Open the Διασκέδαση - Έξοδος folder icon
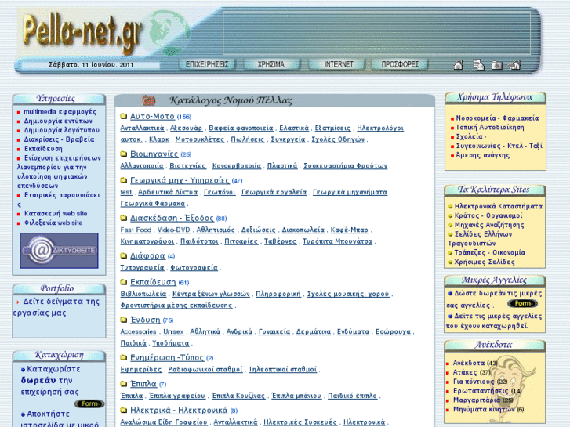This screenshot has height=427, width=570. (x=124, y=218)
